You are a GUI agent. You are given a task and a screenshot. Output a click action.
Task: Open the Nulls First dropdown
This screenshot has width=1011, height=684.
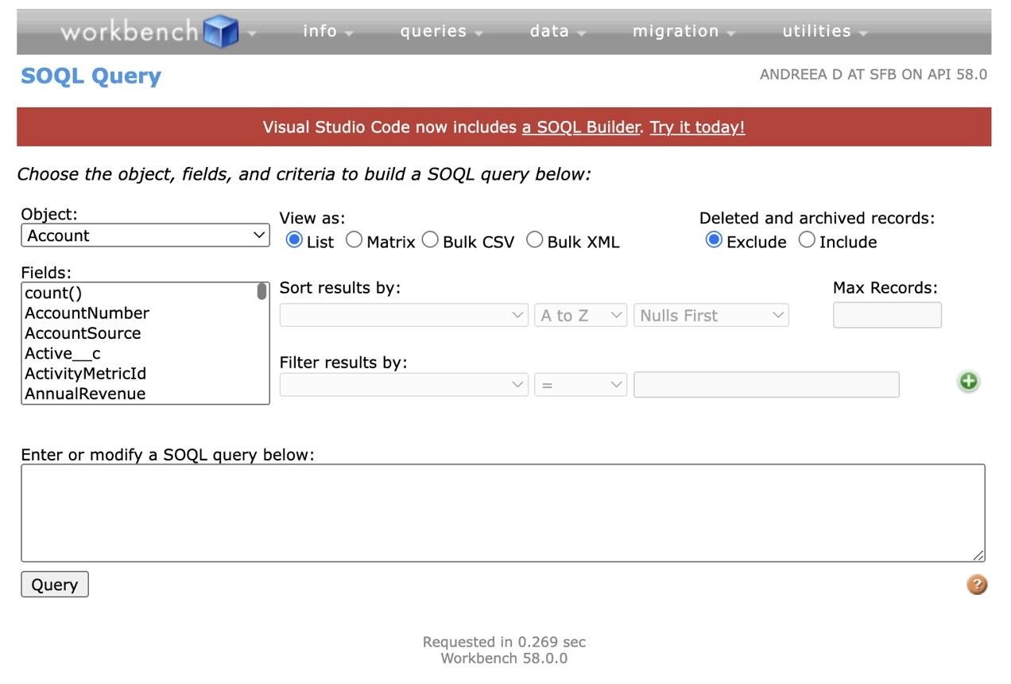[x=711, y=316]
